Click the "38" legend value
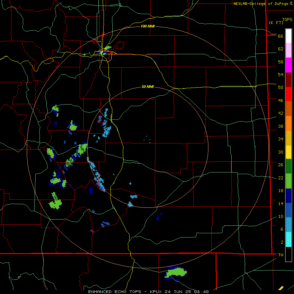 [281, 126]
